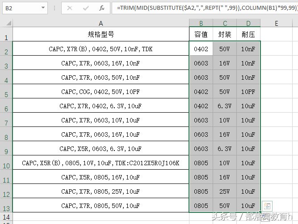Screen dimensions: 298x224
Task: Click the Cancel X icon in formula bar
Action: 70,8
